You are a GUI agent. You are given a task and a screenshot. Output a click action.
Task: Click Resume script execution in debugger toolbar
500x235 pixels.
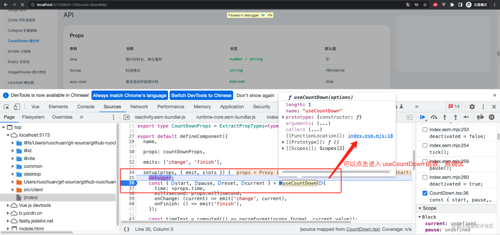pos(423,117)
